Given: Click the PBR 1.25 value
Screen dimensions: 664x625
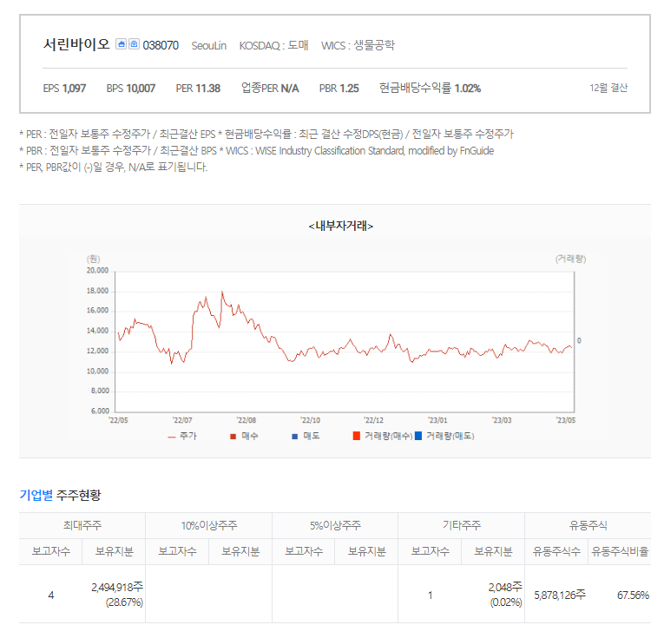Looking at the screenshot, I should [x=339, y=88].
